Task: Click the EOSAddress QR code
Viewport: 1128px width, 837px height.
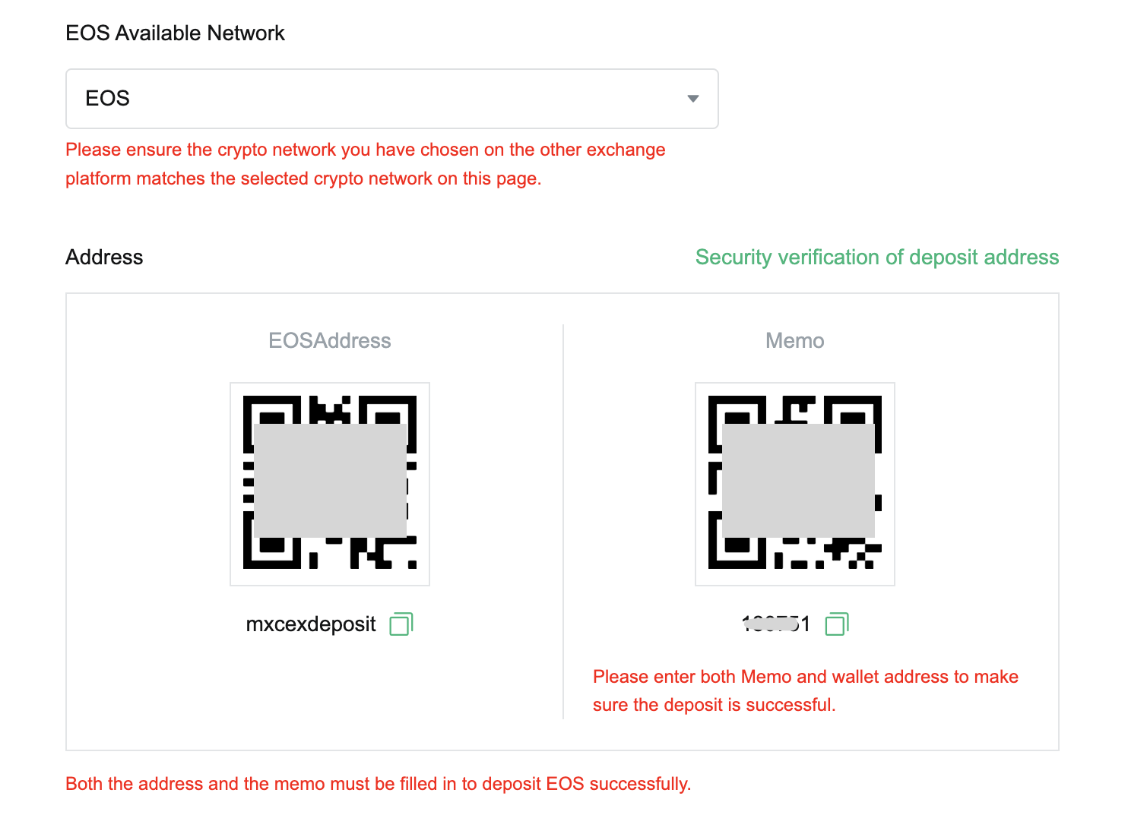Action: pos(330,484)
